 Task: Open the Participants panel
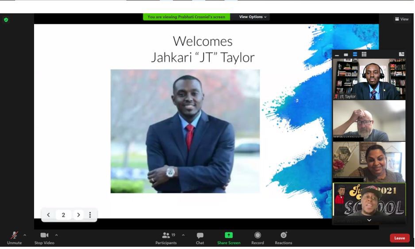pyautogui.click(x=166, y=238)
